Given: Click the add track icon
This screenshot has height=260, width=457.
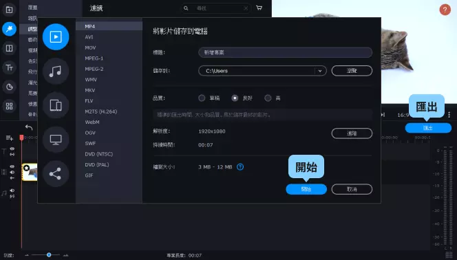Looking at the screenshot, I should (10, 138).
